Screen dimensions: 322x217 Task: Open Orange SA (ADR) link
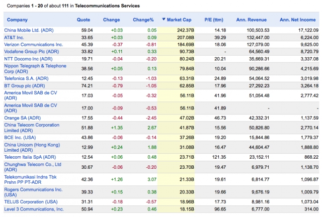coord(22,118)
